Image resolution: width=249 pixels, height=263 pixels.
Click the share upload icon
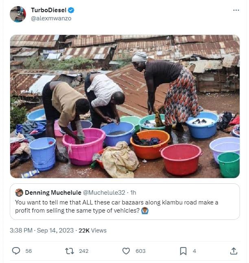coord(234,251)
